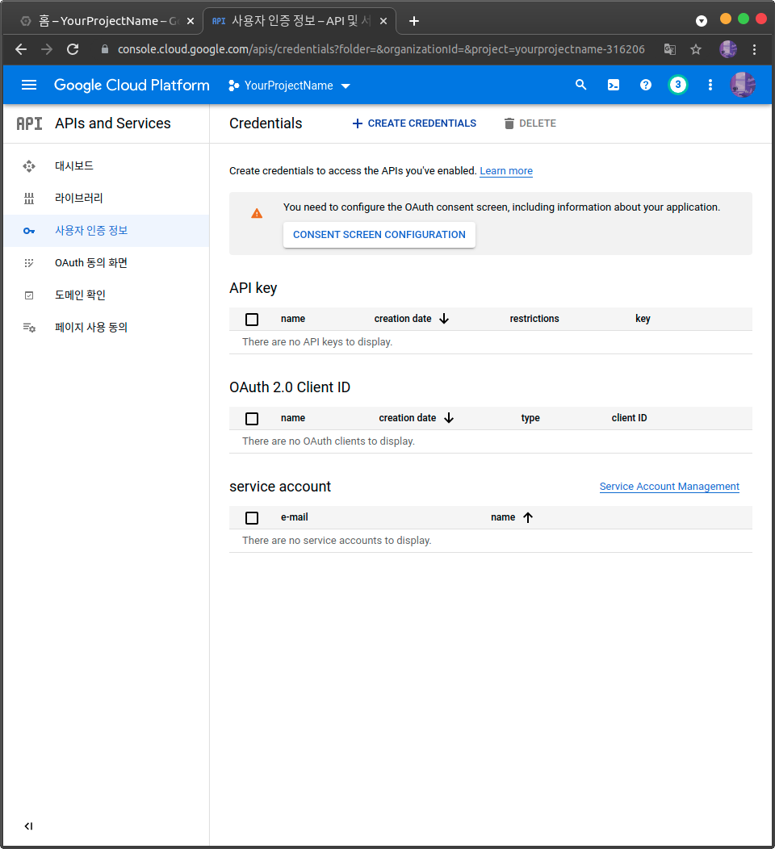Click the key column header
Image resolution: width=775 pixels, height=849 pixels.
click(643, 319)
